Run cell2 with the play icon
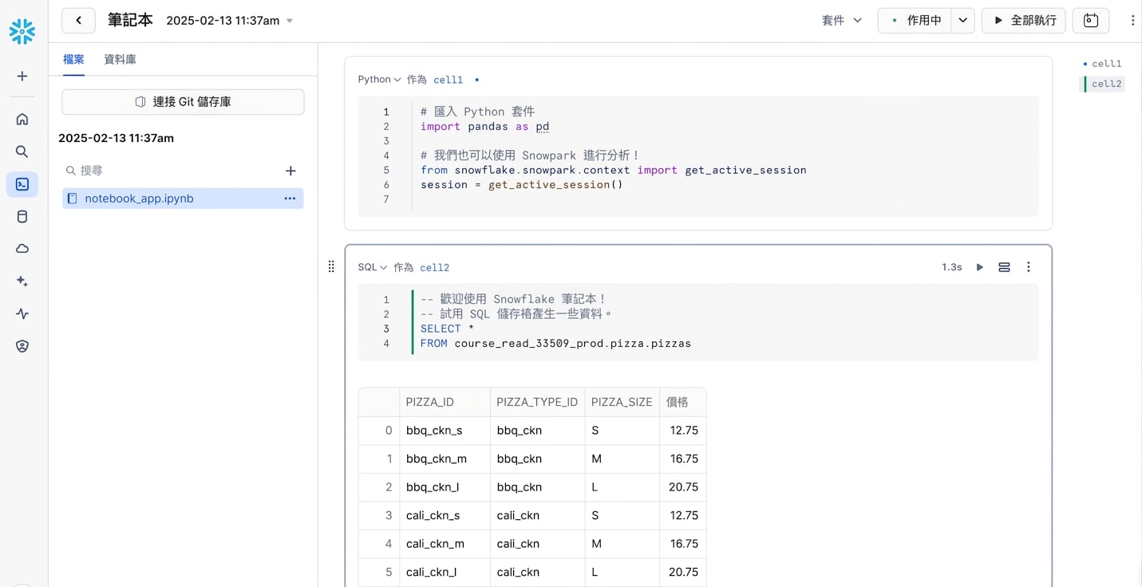The width and height of the screenshot is (1142, 587). coord(980,267)
